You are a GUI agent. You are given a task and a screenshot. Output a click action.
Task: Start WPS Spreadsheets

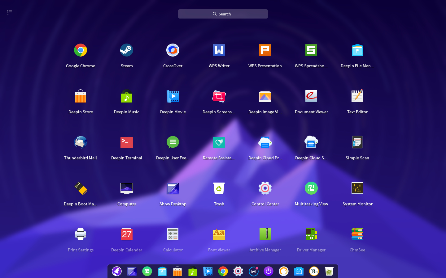[311, 50]
